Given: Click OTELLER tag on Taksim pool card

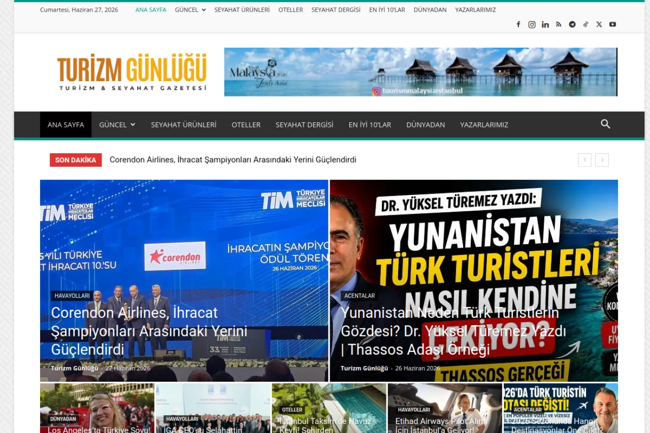Looking at the screenshot, I should (292, 410).
